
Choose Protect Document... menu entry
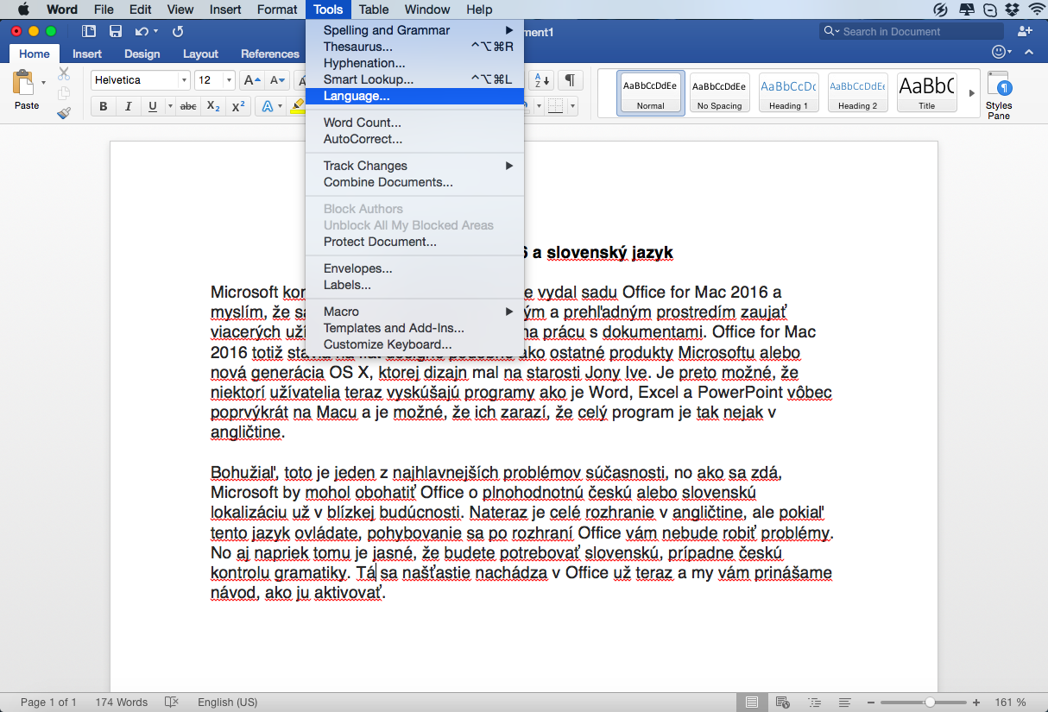(x=414, y=242)
